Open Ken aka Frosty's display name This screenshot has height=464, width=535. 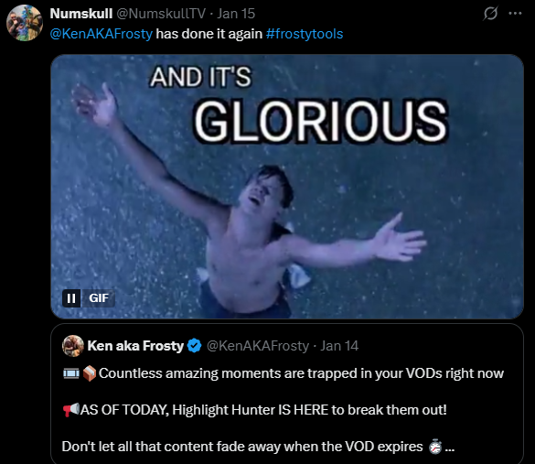point(135,346)
